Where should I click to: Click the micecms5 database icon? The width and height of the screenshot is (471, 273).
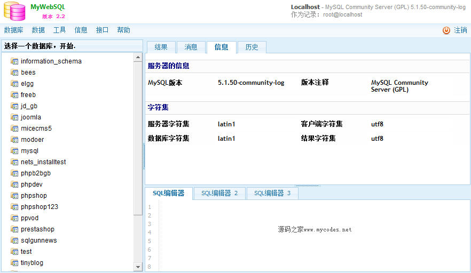click(14, 129)
